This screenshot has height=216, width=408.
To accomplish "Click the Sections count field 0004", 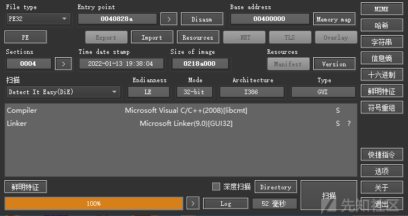I will (28, 63).
